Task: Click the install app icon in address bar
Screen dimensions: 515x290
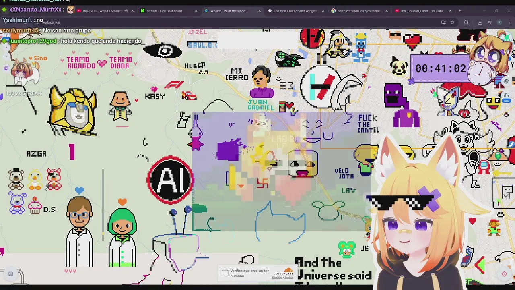Action: point(443,22)
